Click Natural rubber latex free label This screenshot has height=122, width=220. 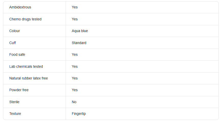pyautogui.click(x=28, y=78)
